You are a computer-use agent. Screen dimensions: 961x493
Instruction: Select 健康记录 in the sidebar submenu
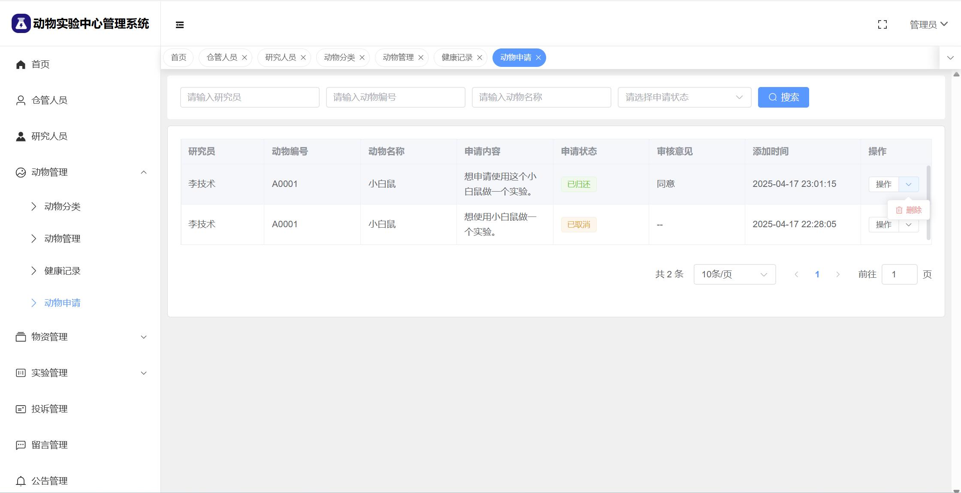(x=62, y=271)
